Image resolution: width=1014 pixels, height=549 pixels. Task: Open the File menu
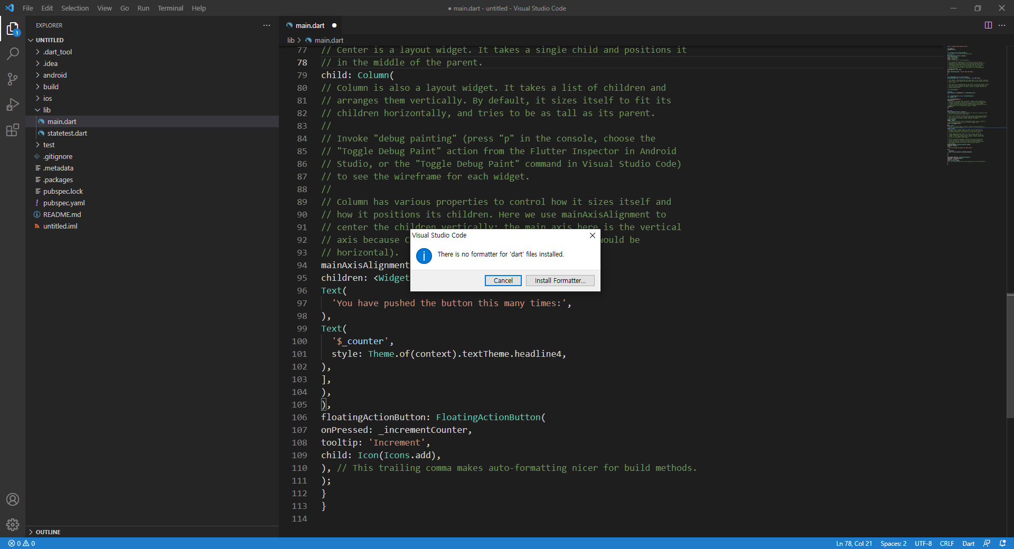point(28,8)
